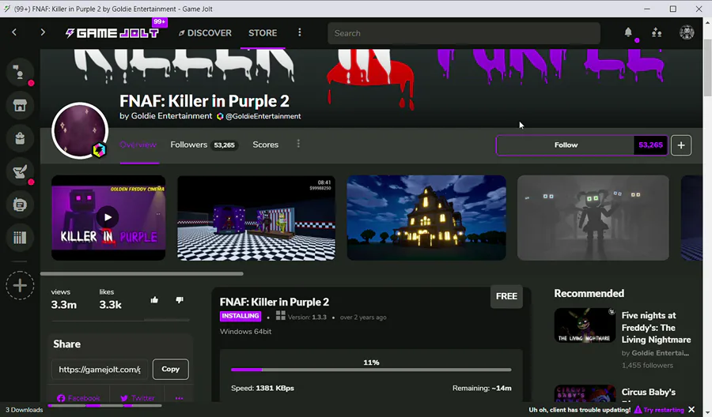Switch to the Scores tab

266,145
